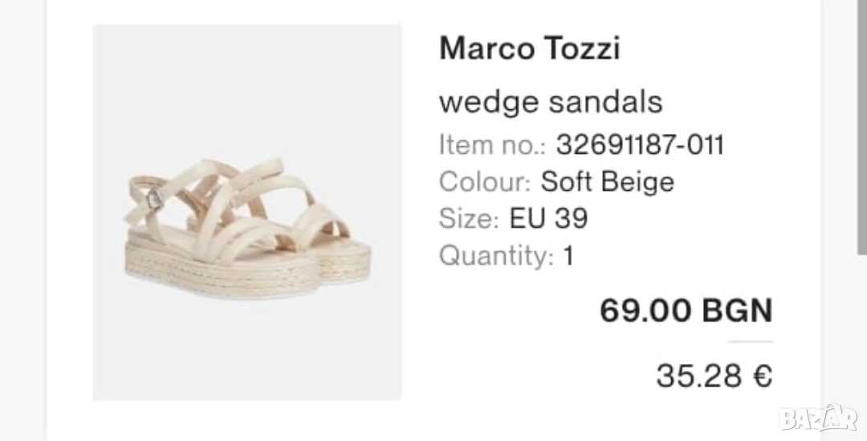Click the Colour label

(x=485, y=182)
